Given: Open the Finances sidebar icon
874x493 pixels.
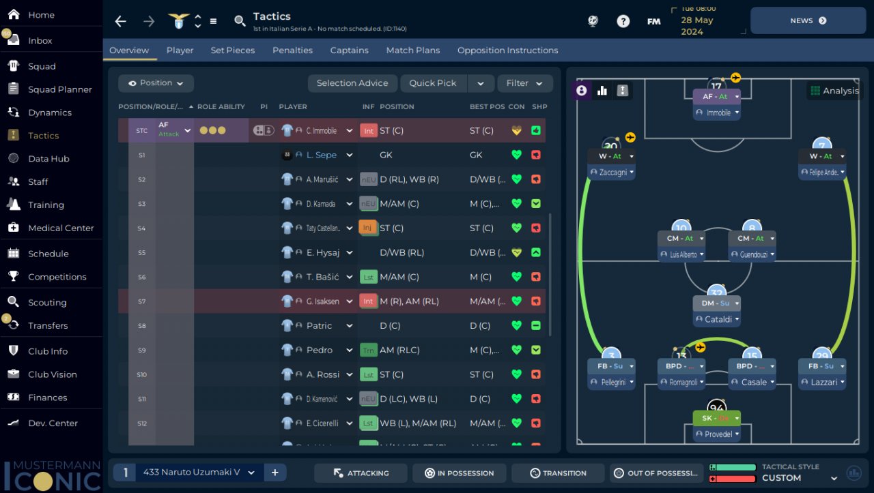Looking at the screenshot, I should [14, 398].
